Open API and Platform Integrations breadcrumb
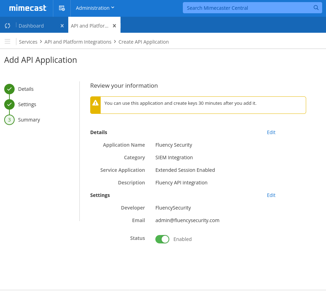Viewport: 326px width, 293px height. (78, 42)
